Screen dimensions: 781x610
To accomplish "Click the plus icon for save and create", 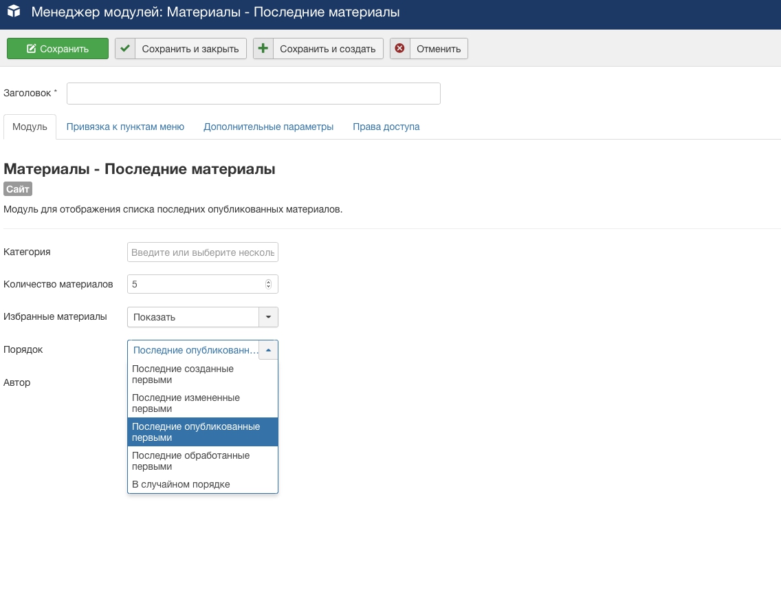I will (263, 49).
